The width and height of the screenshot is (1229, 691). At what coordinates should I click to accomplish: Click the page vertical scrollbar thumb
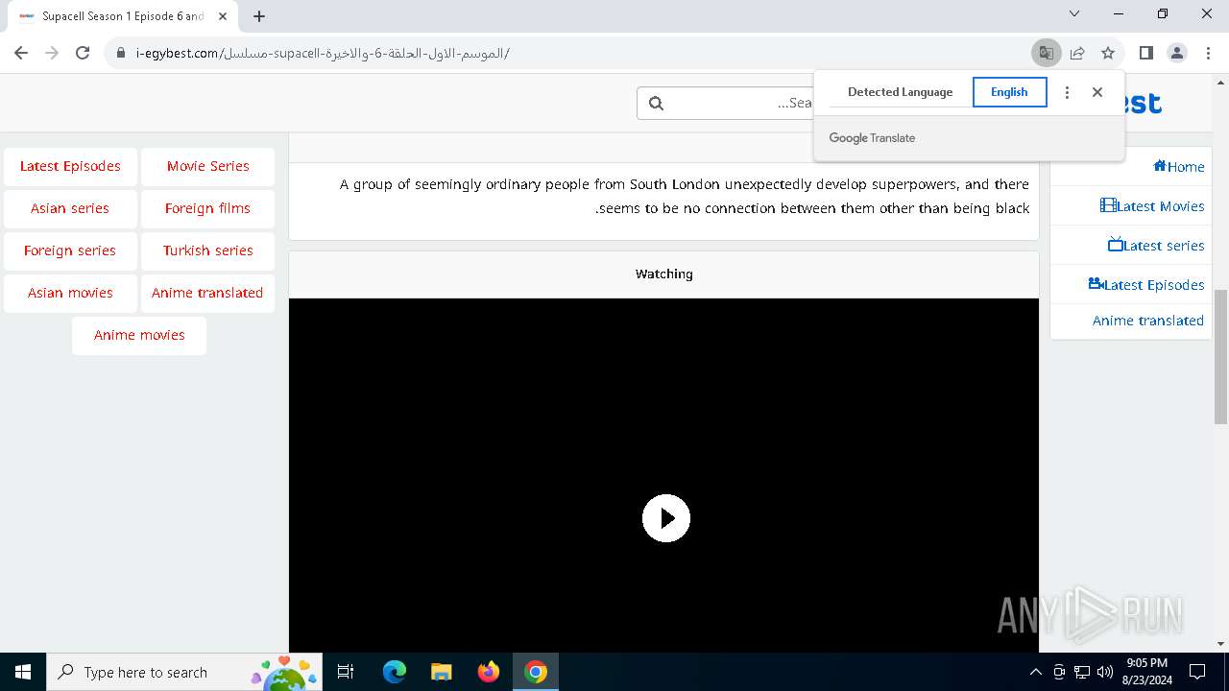point(1220,355)
